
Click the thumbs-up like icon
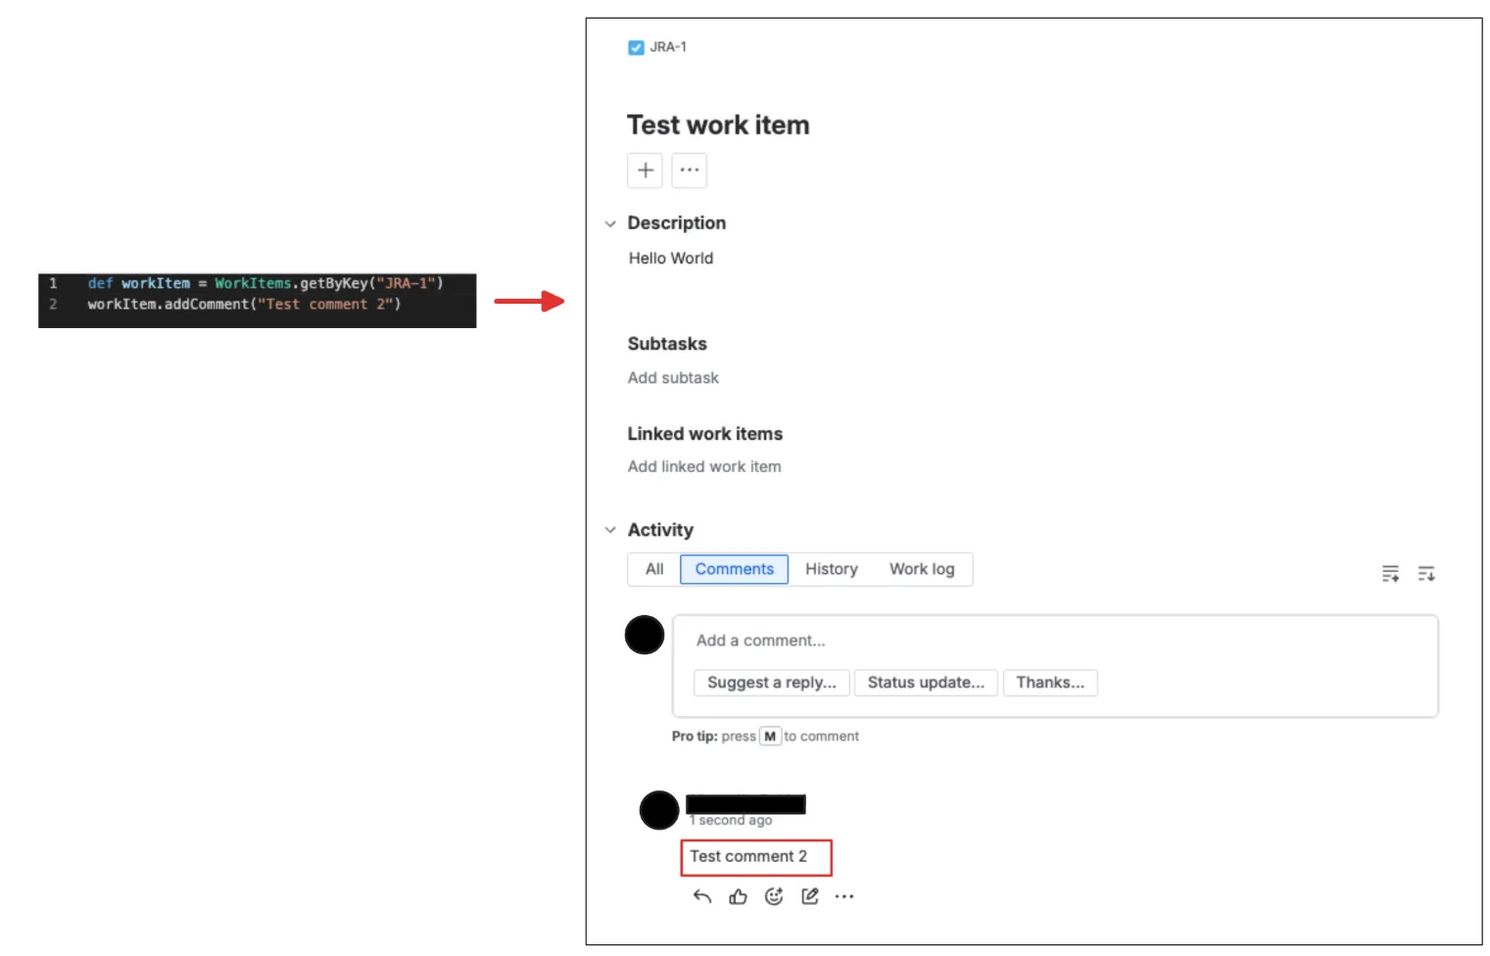[739, 896]
